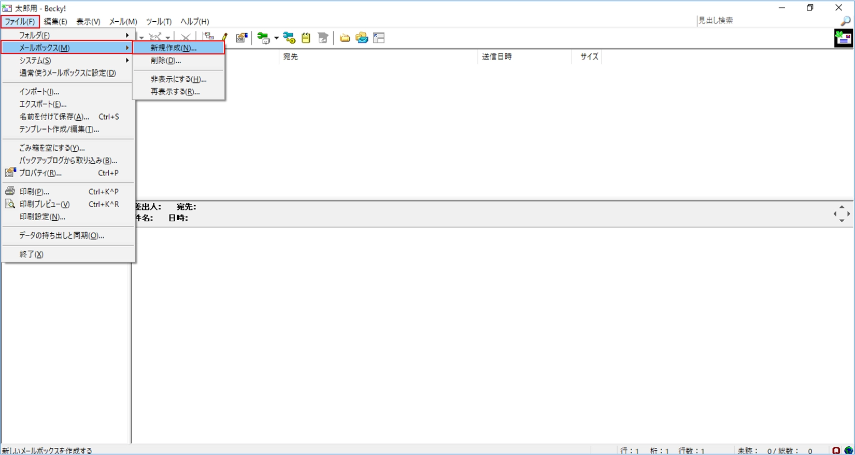The image size is (855, 455).
Task: Click the printer icon beside 印刷(P)
Action: point(10,191)
